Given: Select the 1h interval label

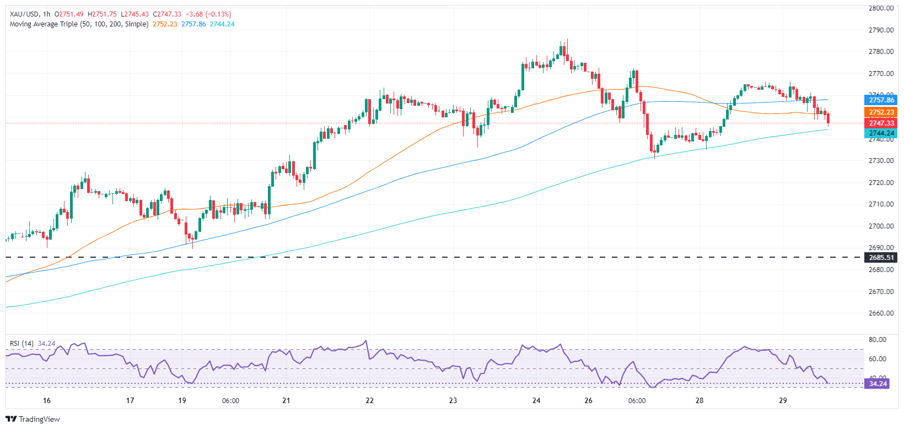Looking at the screenshot, I should coord(46,14).
